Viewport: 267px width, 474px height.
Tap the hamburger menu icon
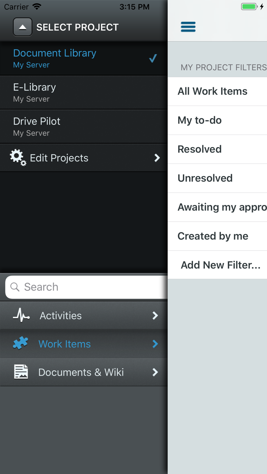(x=188, y=27)
